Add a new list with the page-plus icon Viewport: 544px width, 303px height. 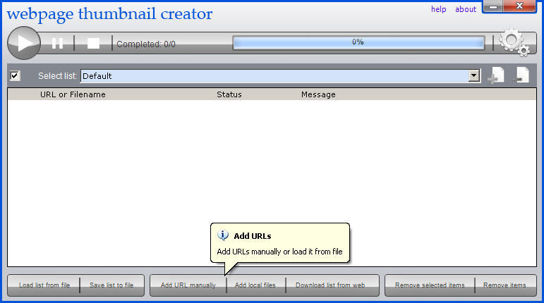[496, 75]
